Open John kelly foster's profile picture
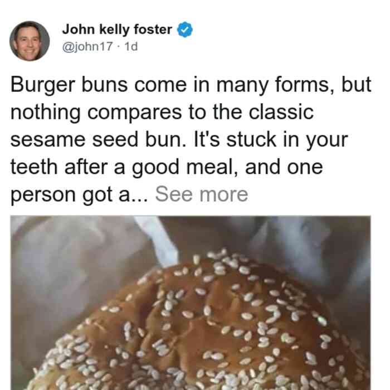390x390 pixels. [x=30, y=41]
